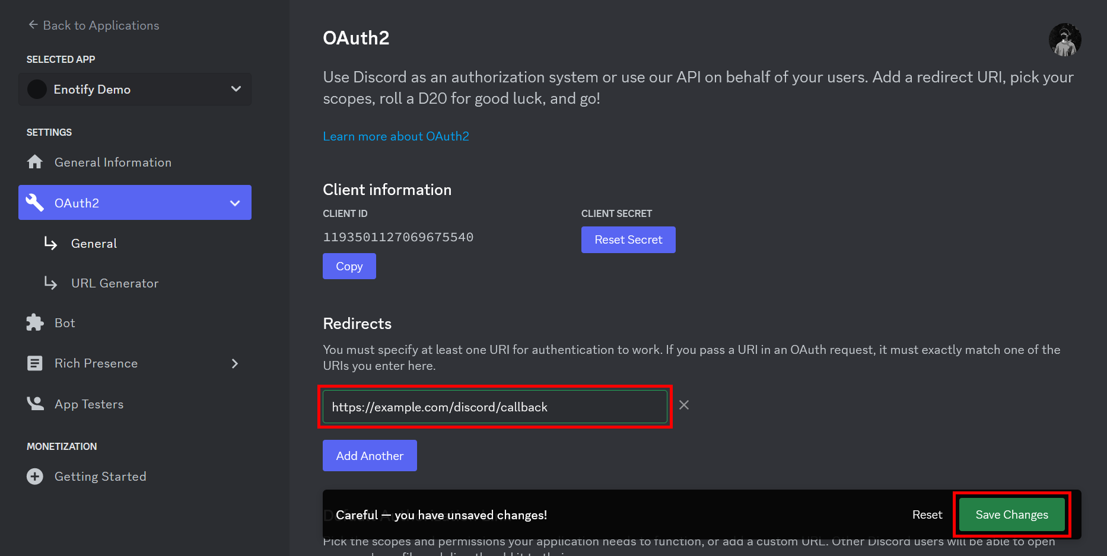Select the OAuth2 wrench icon
1107x556 pixels.
(34, 202)
